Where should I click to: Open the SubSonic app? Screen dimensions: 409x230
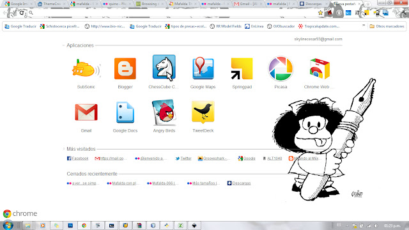tap(86, 69)
